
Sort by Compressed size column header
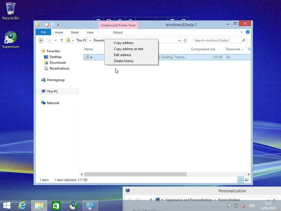click(203, 49)
